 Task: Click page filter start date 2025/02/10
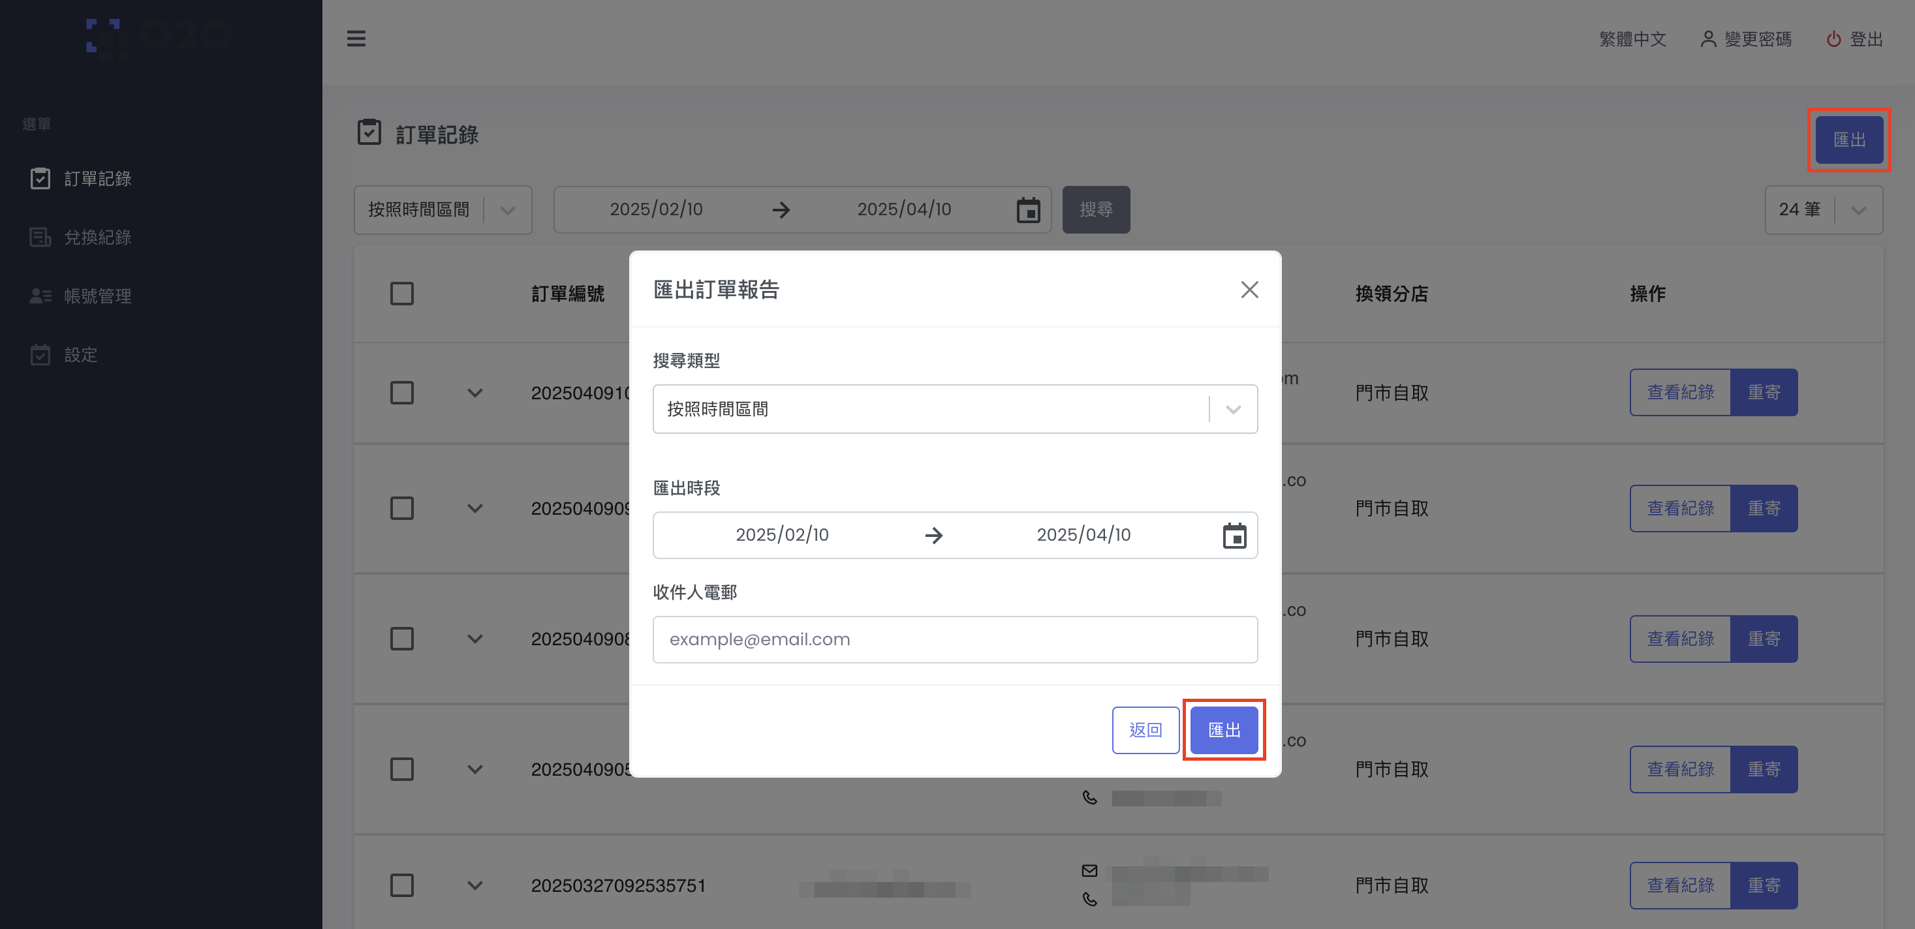pyautogui.click(x=656, y=209)
